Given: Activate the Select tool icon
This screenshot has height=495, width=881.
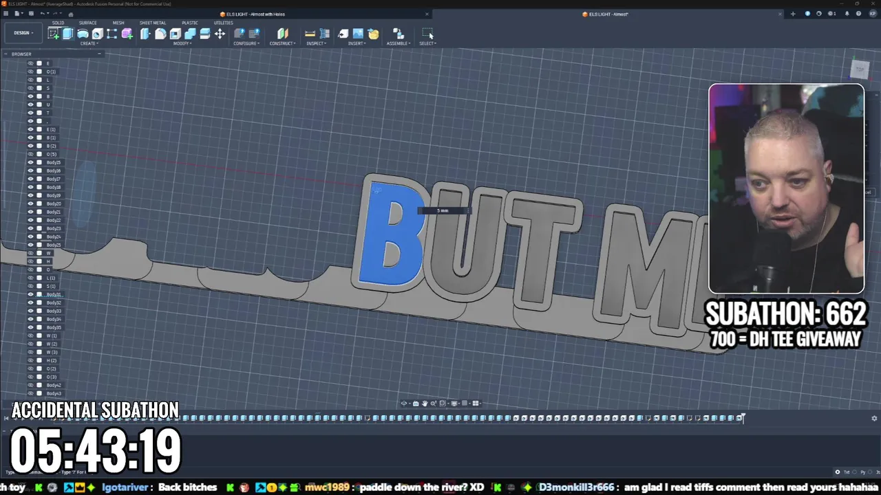Looking at the screenshot, I should click(x=427, y=34).
